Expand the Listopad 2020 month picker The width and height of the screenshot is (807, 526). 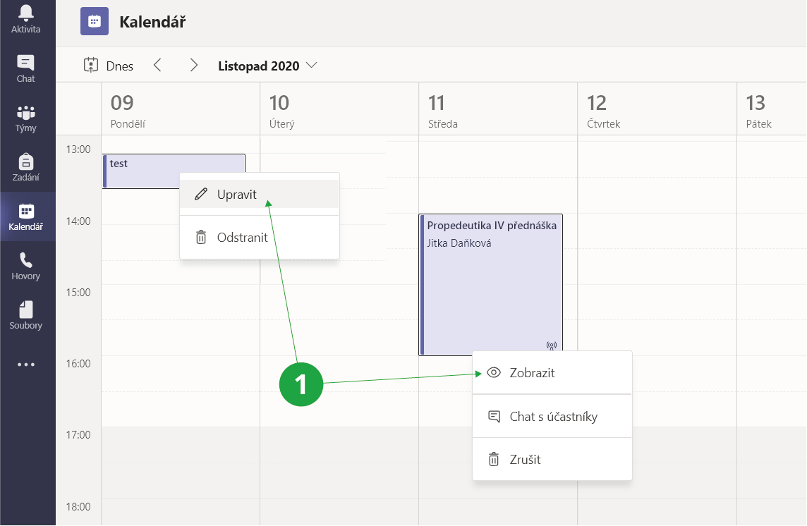(267, 66)
